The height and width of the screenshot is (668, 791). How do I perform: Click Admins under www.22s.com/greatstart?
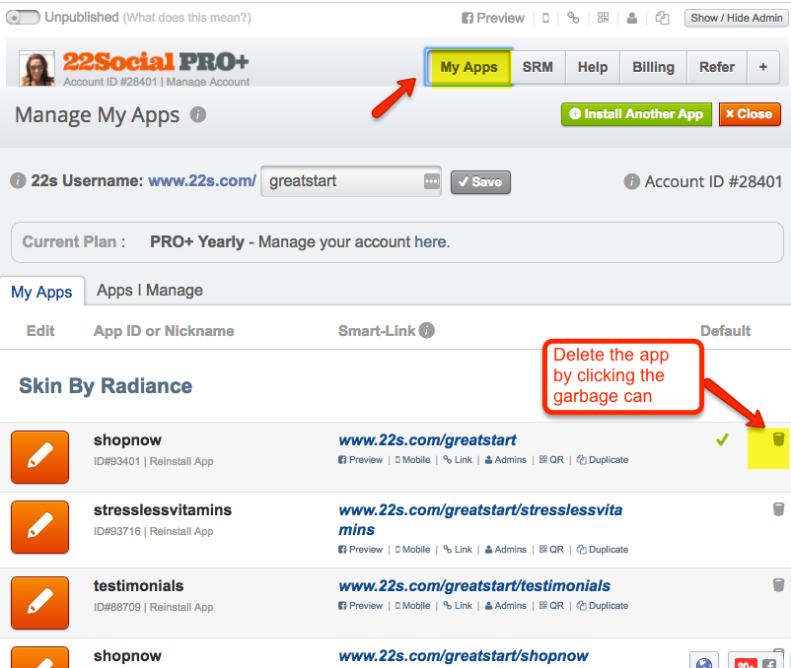tap(506, 460)
